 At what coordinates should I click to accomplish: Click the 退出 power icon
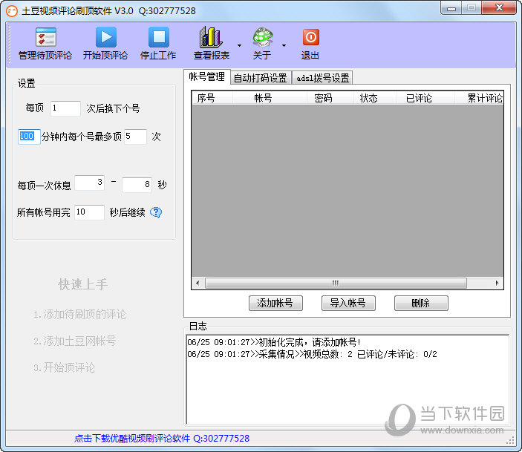[x=310, y=37]
